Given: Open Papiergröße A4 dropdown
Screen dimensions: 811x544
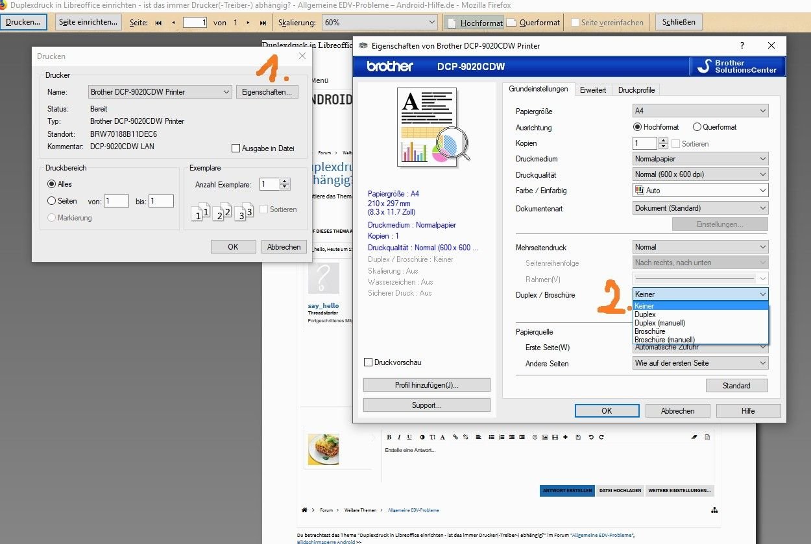Looking at the screenshot, I should click(701, 111).
